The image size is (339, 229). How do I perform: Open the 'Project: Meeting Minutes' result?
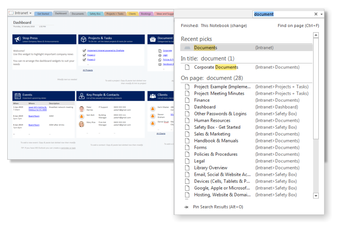click(x=246, y=94)
